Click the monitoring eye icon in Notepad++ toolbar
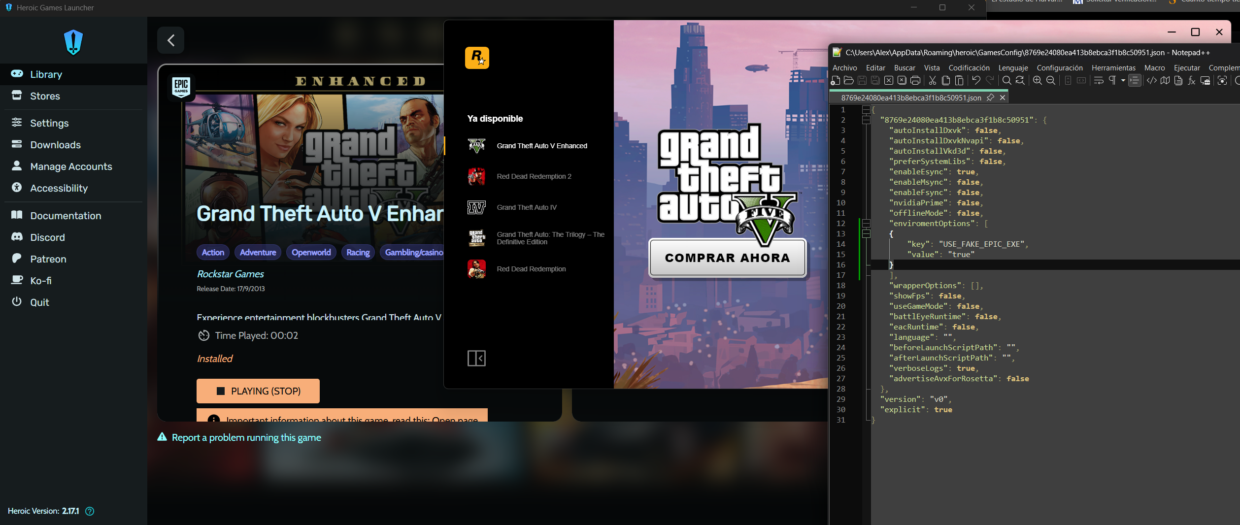The height and width of the screenshot is (525, 1240). click(x=1222, y=81)
